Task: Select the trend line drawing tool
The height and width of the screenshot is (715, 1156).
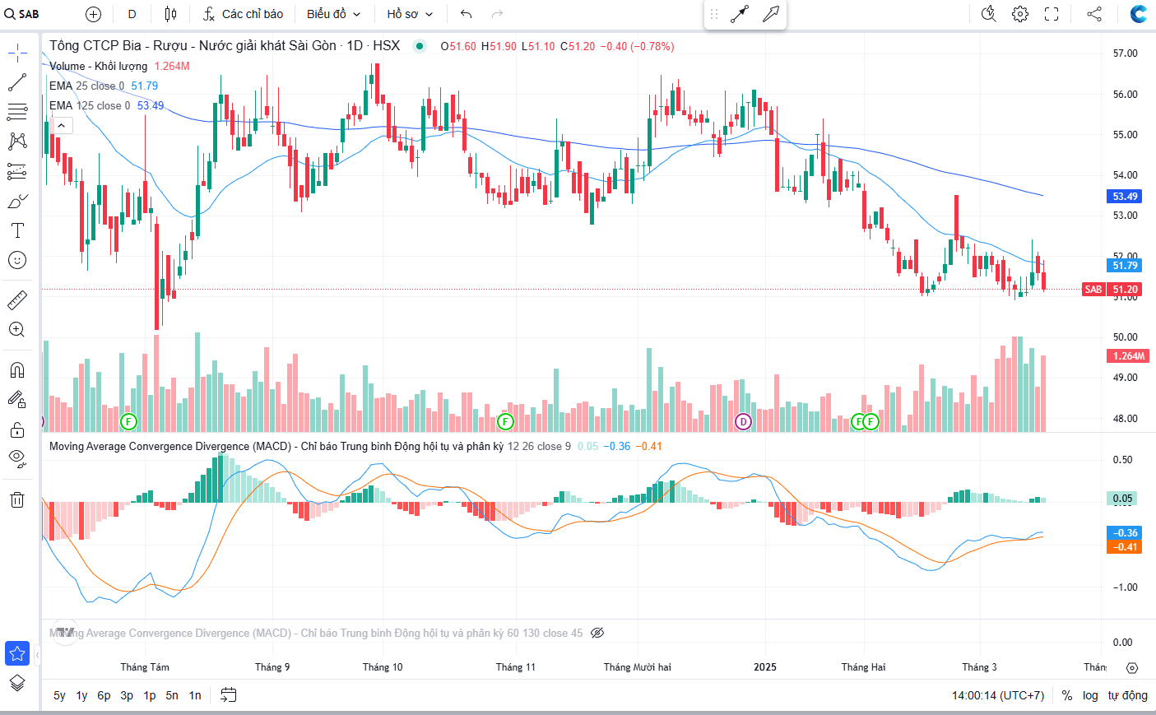Action: (17, 83)
